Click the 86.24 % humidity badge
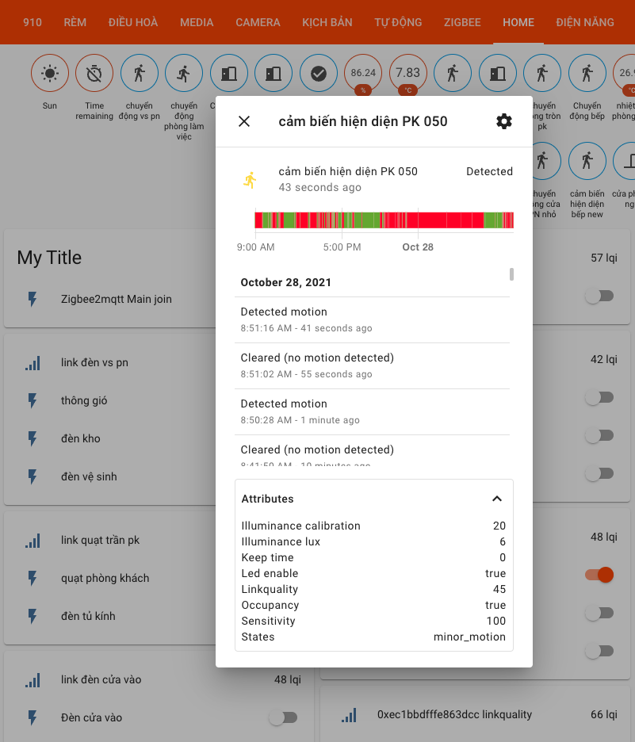Screen dimensions: 635x742 click(363, 74)
